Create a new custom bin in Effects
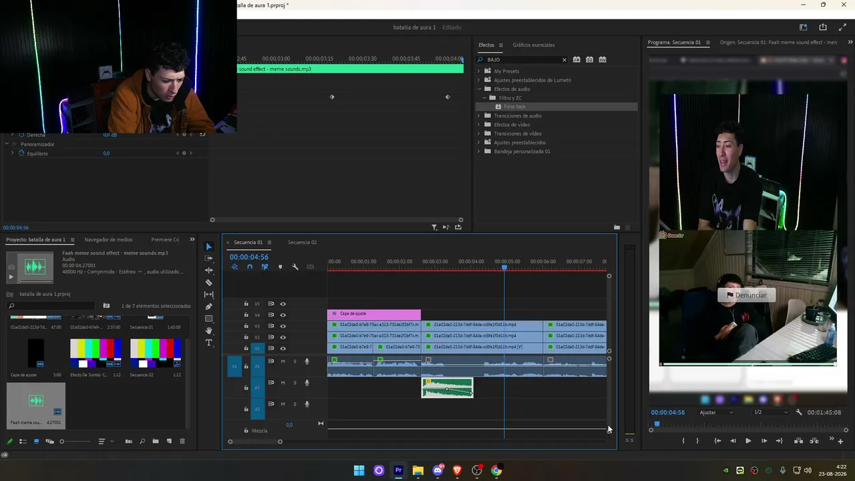Image resolution: width=855 pixels, height=481 pixels. (617, 227)
